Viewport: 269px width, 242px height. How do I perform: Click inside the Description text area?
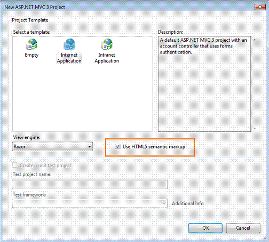tap(204, 84)
